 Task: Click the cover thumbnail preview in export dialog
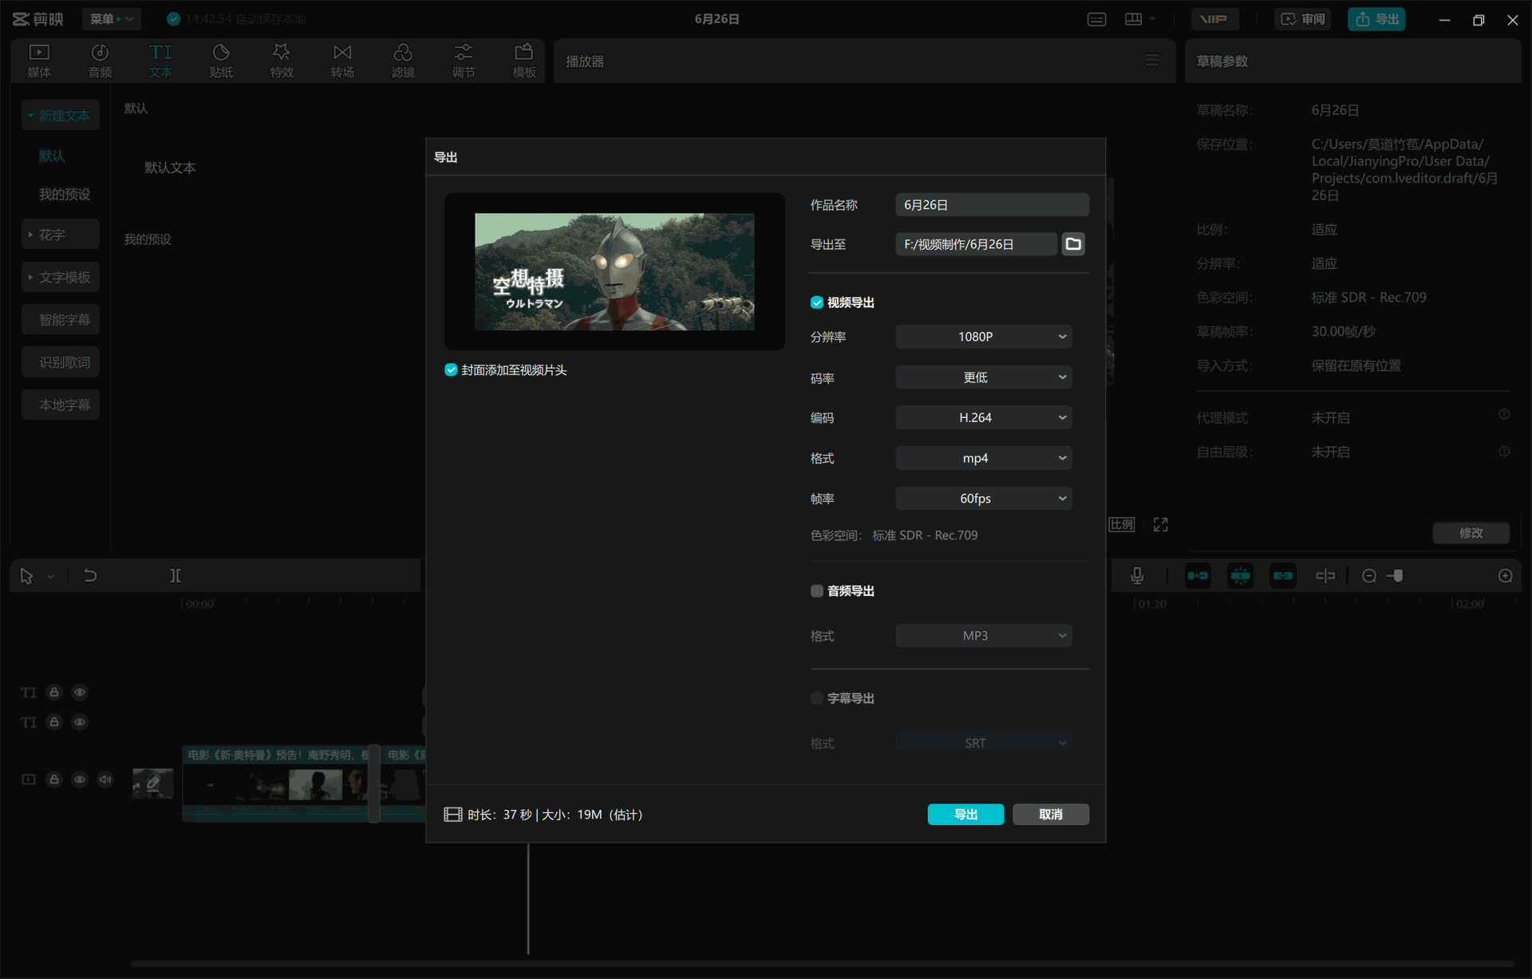pos(614,271)
